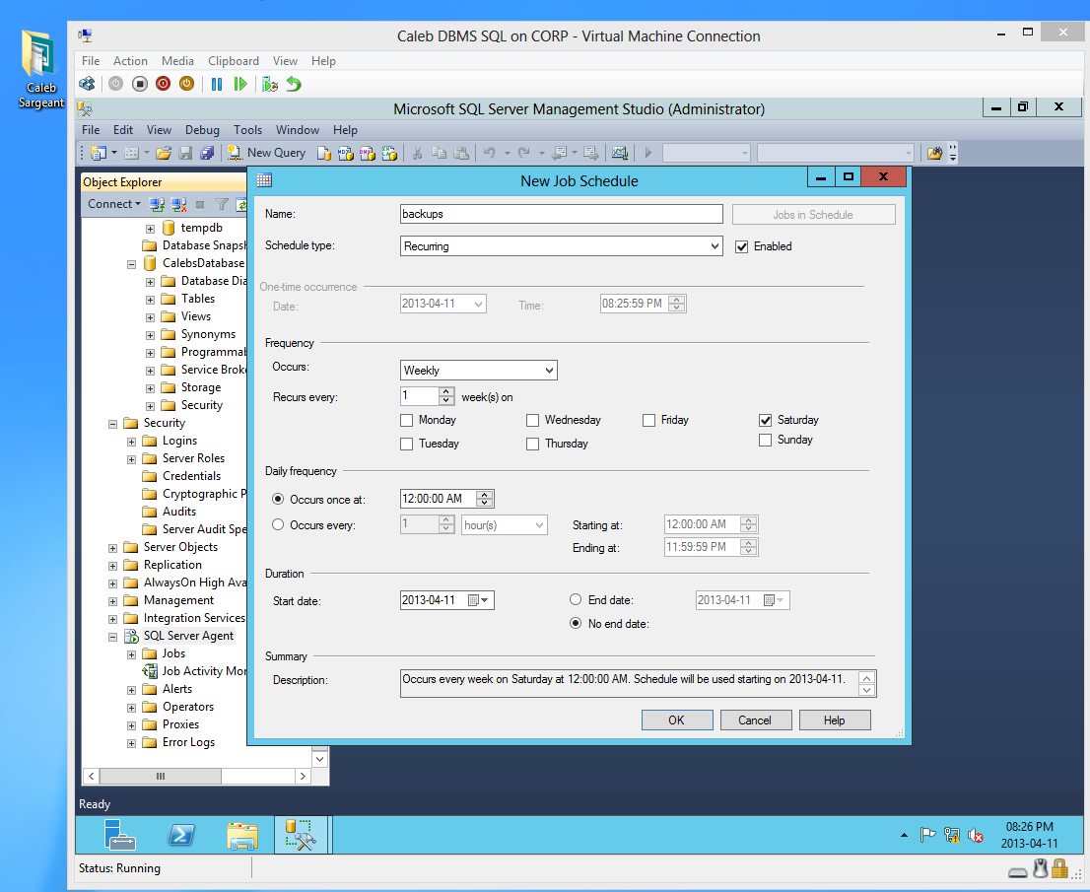Click the muted speaker tray icon
1090x892 pixels.
point(976,835)
